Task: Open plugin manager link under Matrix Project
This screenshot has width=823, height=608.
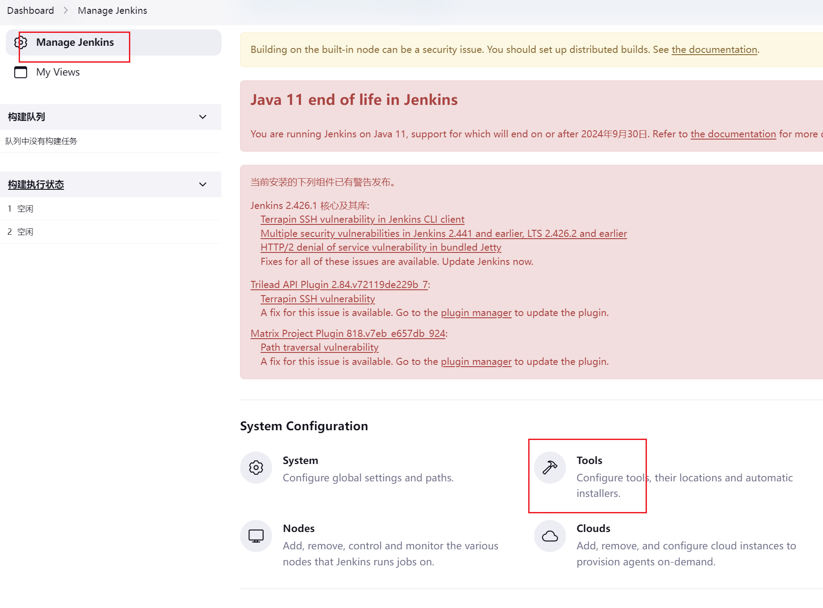Action: click(x=476, y=361)
